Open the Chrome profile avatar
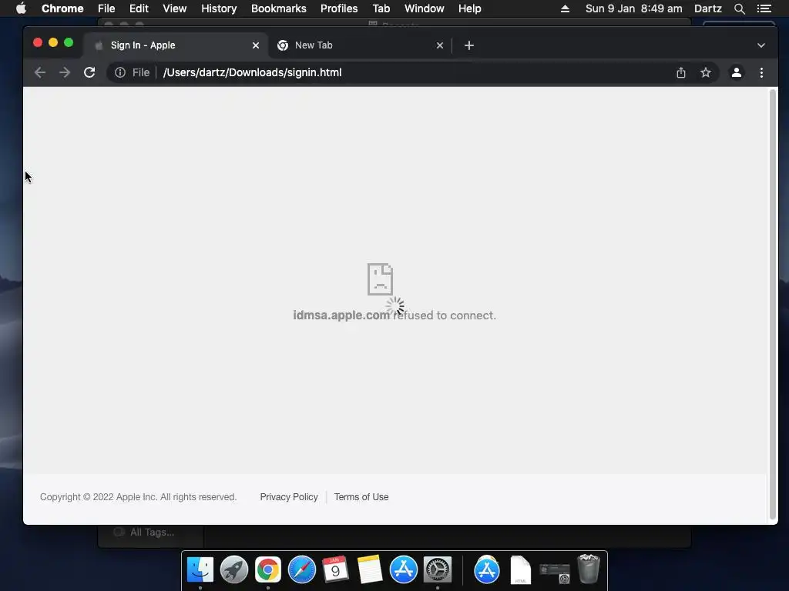 pyautogui.click(x=736, y=72)
